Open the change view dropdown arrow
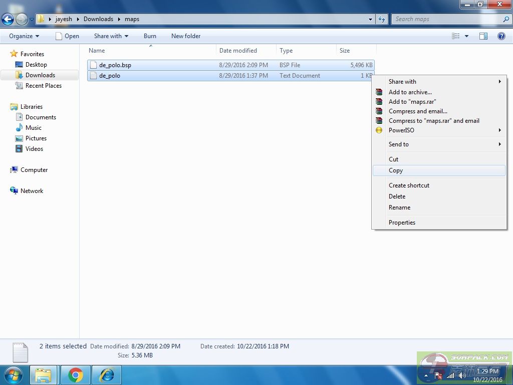This screenshot has height=385, width=513. (466, 36)
